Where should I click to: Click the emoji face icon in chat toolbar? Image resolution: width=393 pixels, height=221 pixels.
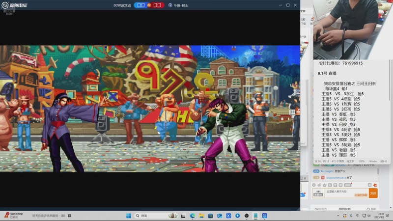click(x=314, y=185)
